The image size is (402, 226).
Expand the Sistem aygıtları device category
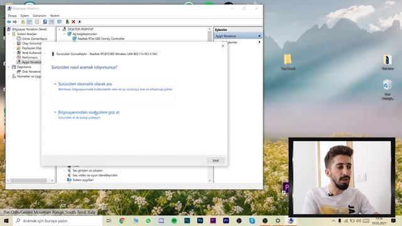[x=64, y=180]
